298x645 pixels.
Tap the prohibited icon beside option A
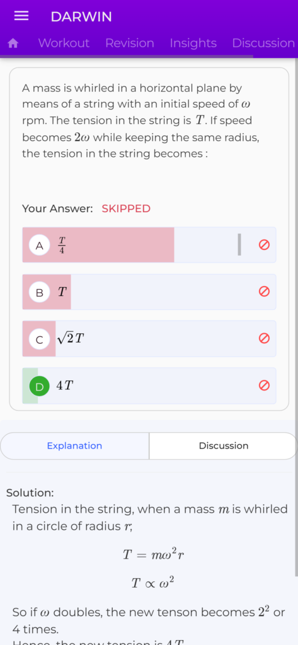pyautogui.click(x=264, y=245)
